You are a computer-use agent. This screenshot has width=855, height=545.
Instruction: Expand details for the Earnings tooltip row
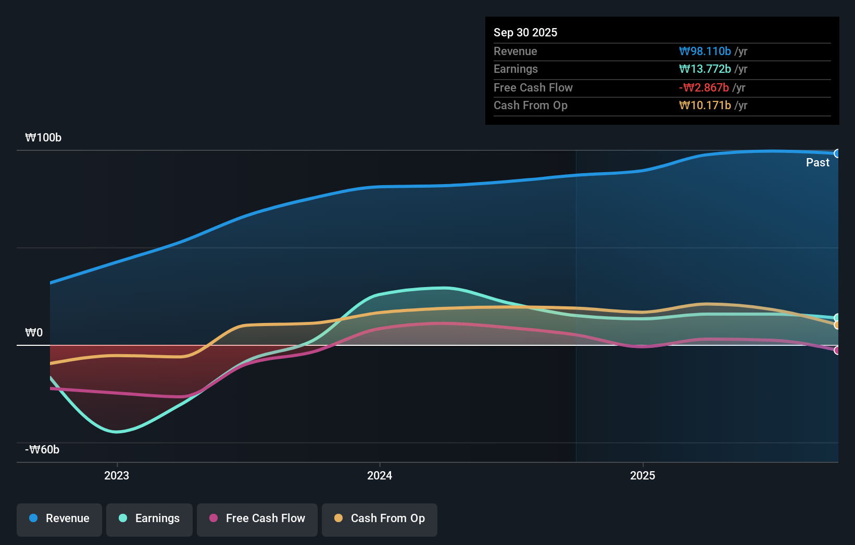coord(662,69)
